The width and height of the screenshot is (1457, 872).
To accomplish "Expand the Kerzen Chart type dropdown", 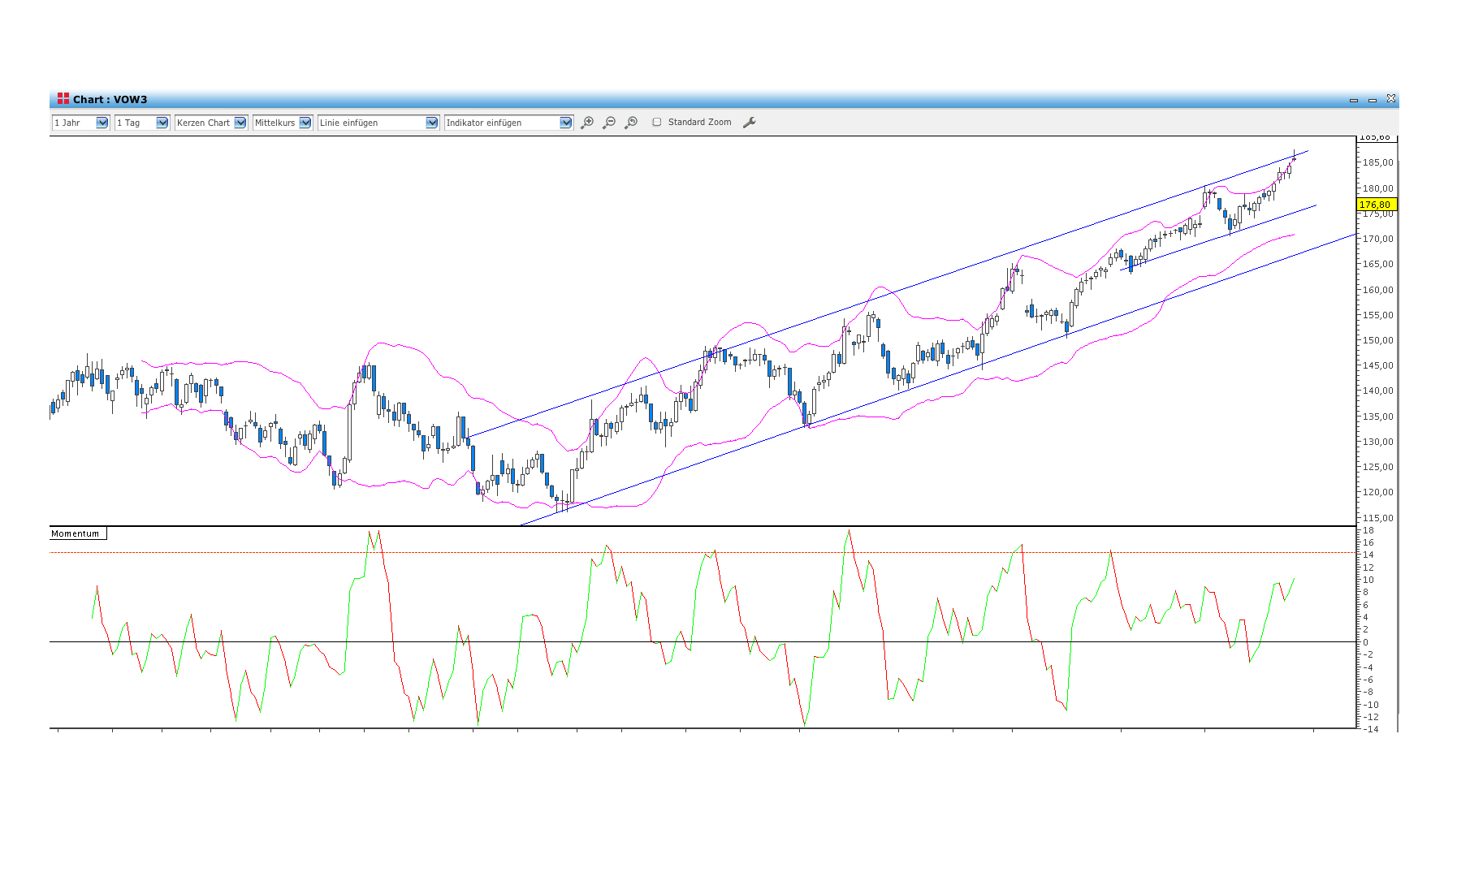I will tap(210, 123).
